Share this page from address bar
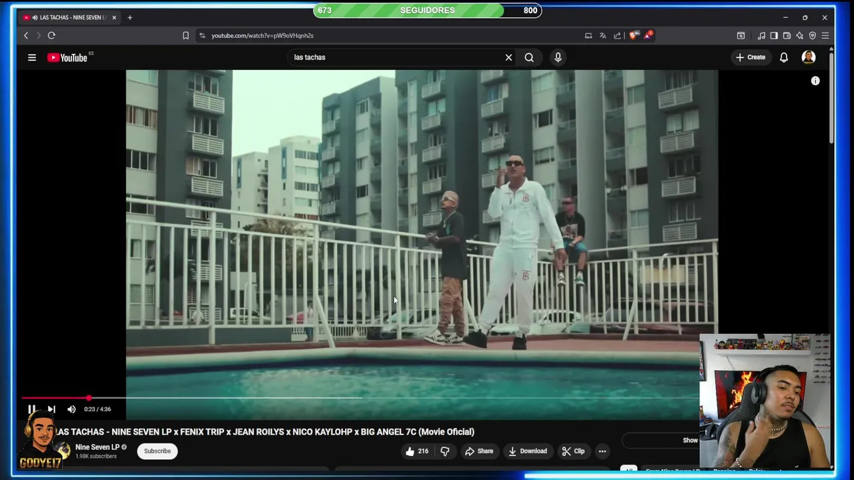 [x=617, y=35]
